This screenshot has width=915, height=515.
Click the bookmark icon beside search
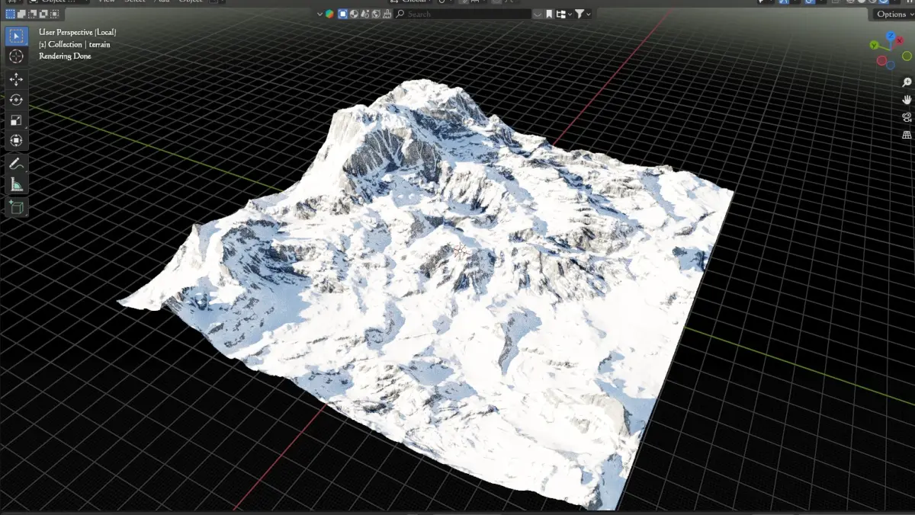point(549,14)
